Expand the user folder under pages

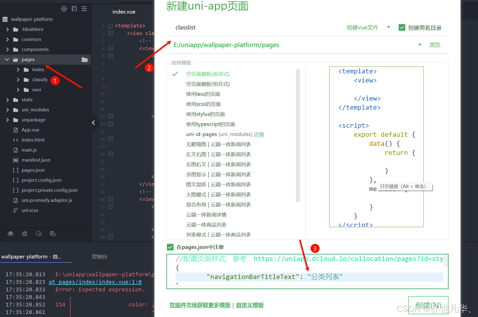coord(18,90)
